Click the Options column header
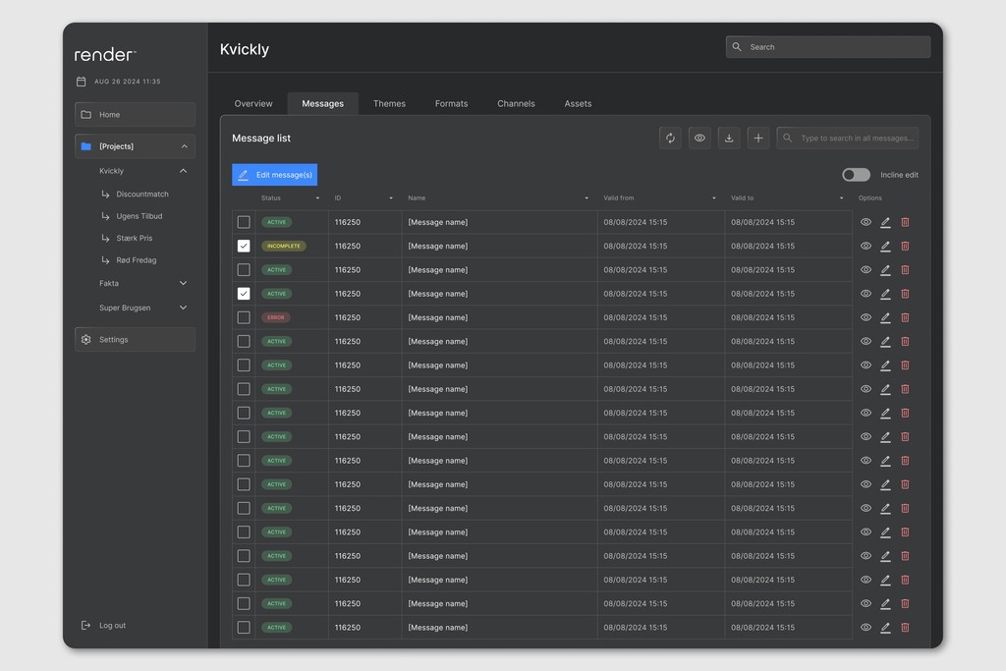This screenshot has height=671, width=1006. 870,198
